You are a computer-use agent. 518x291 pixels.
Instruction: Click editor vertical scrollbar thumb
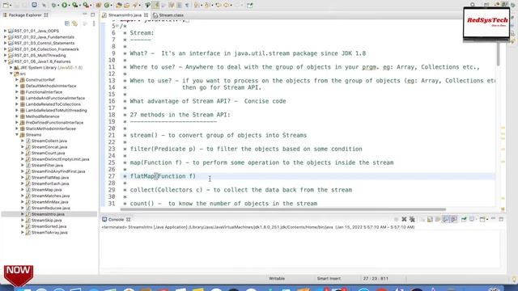[499, 54]
